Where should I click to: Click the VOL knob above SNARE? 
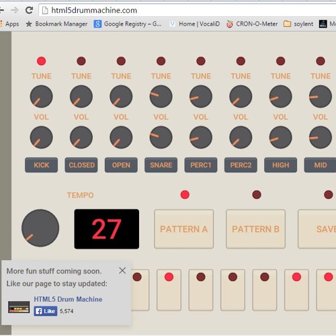pyautogui.click(x=161, y=137)
